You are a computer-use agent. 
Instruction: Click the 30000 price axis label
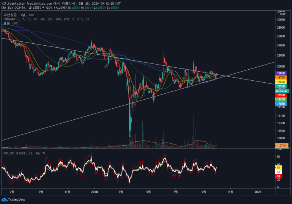pos(281,20)
